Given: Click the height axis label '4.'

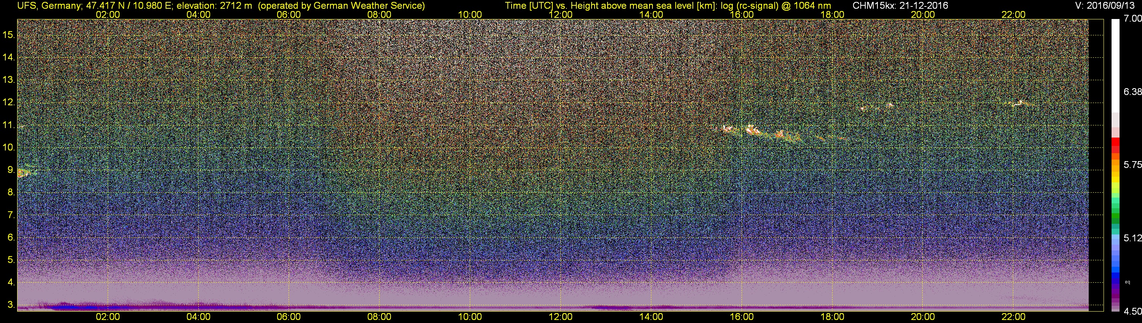Looking at the screenshot, I should 11,282.
